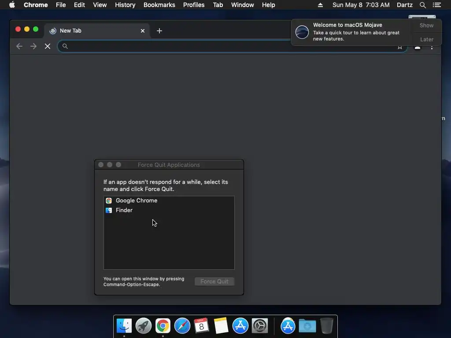Open Notification Center list icon
Image resolution: width=451 pixels, height=338 pixels.
click(436, 5)
